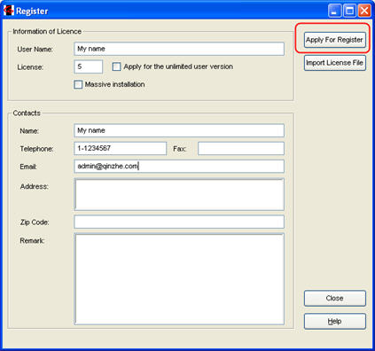Click the 'Telephone:' label

click(36, 149)
